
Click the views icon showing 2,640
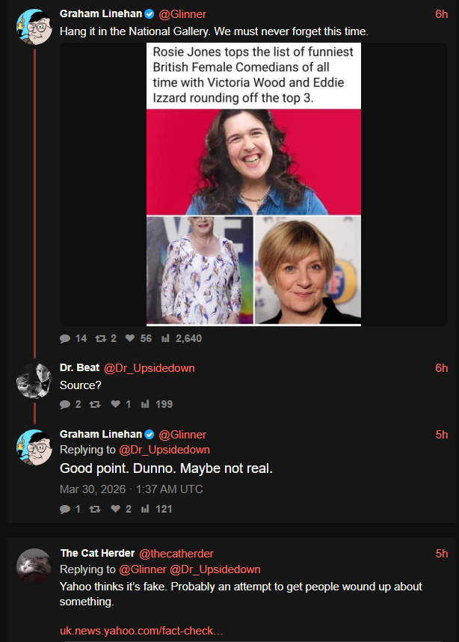pyautogui.click(x=165, y=338)
